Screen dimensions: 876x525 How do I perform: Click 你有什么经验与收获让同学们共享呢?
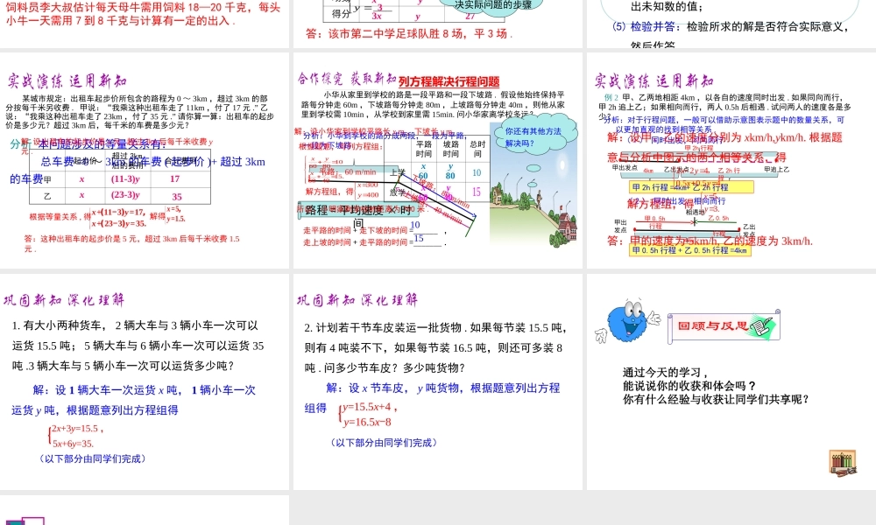[x=717, y=400]
